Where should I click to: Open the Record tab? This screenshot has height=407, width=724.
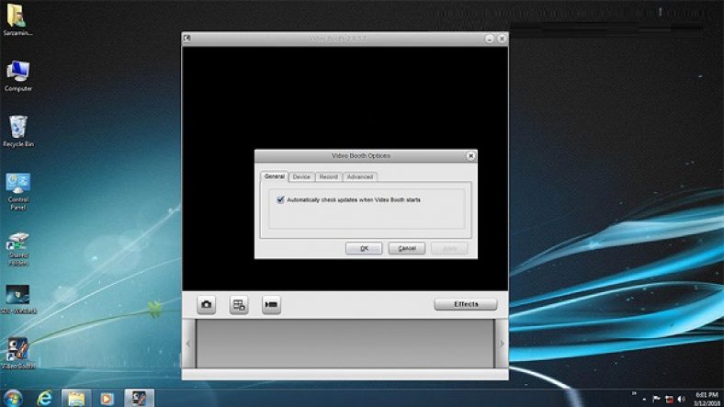(328, 176)
